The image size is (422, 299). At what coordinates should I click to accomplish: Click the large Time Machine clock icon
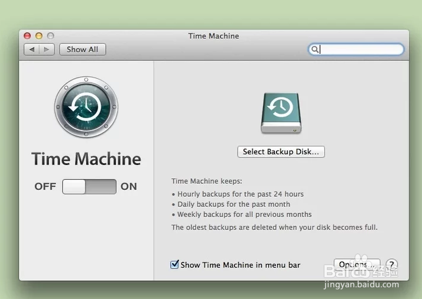pyautogui.click(x=86, y=107)
